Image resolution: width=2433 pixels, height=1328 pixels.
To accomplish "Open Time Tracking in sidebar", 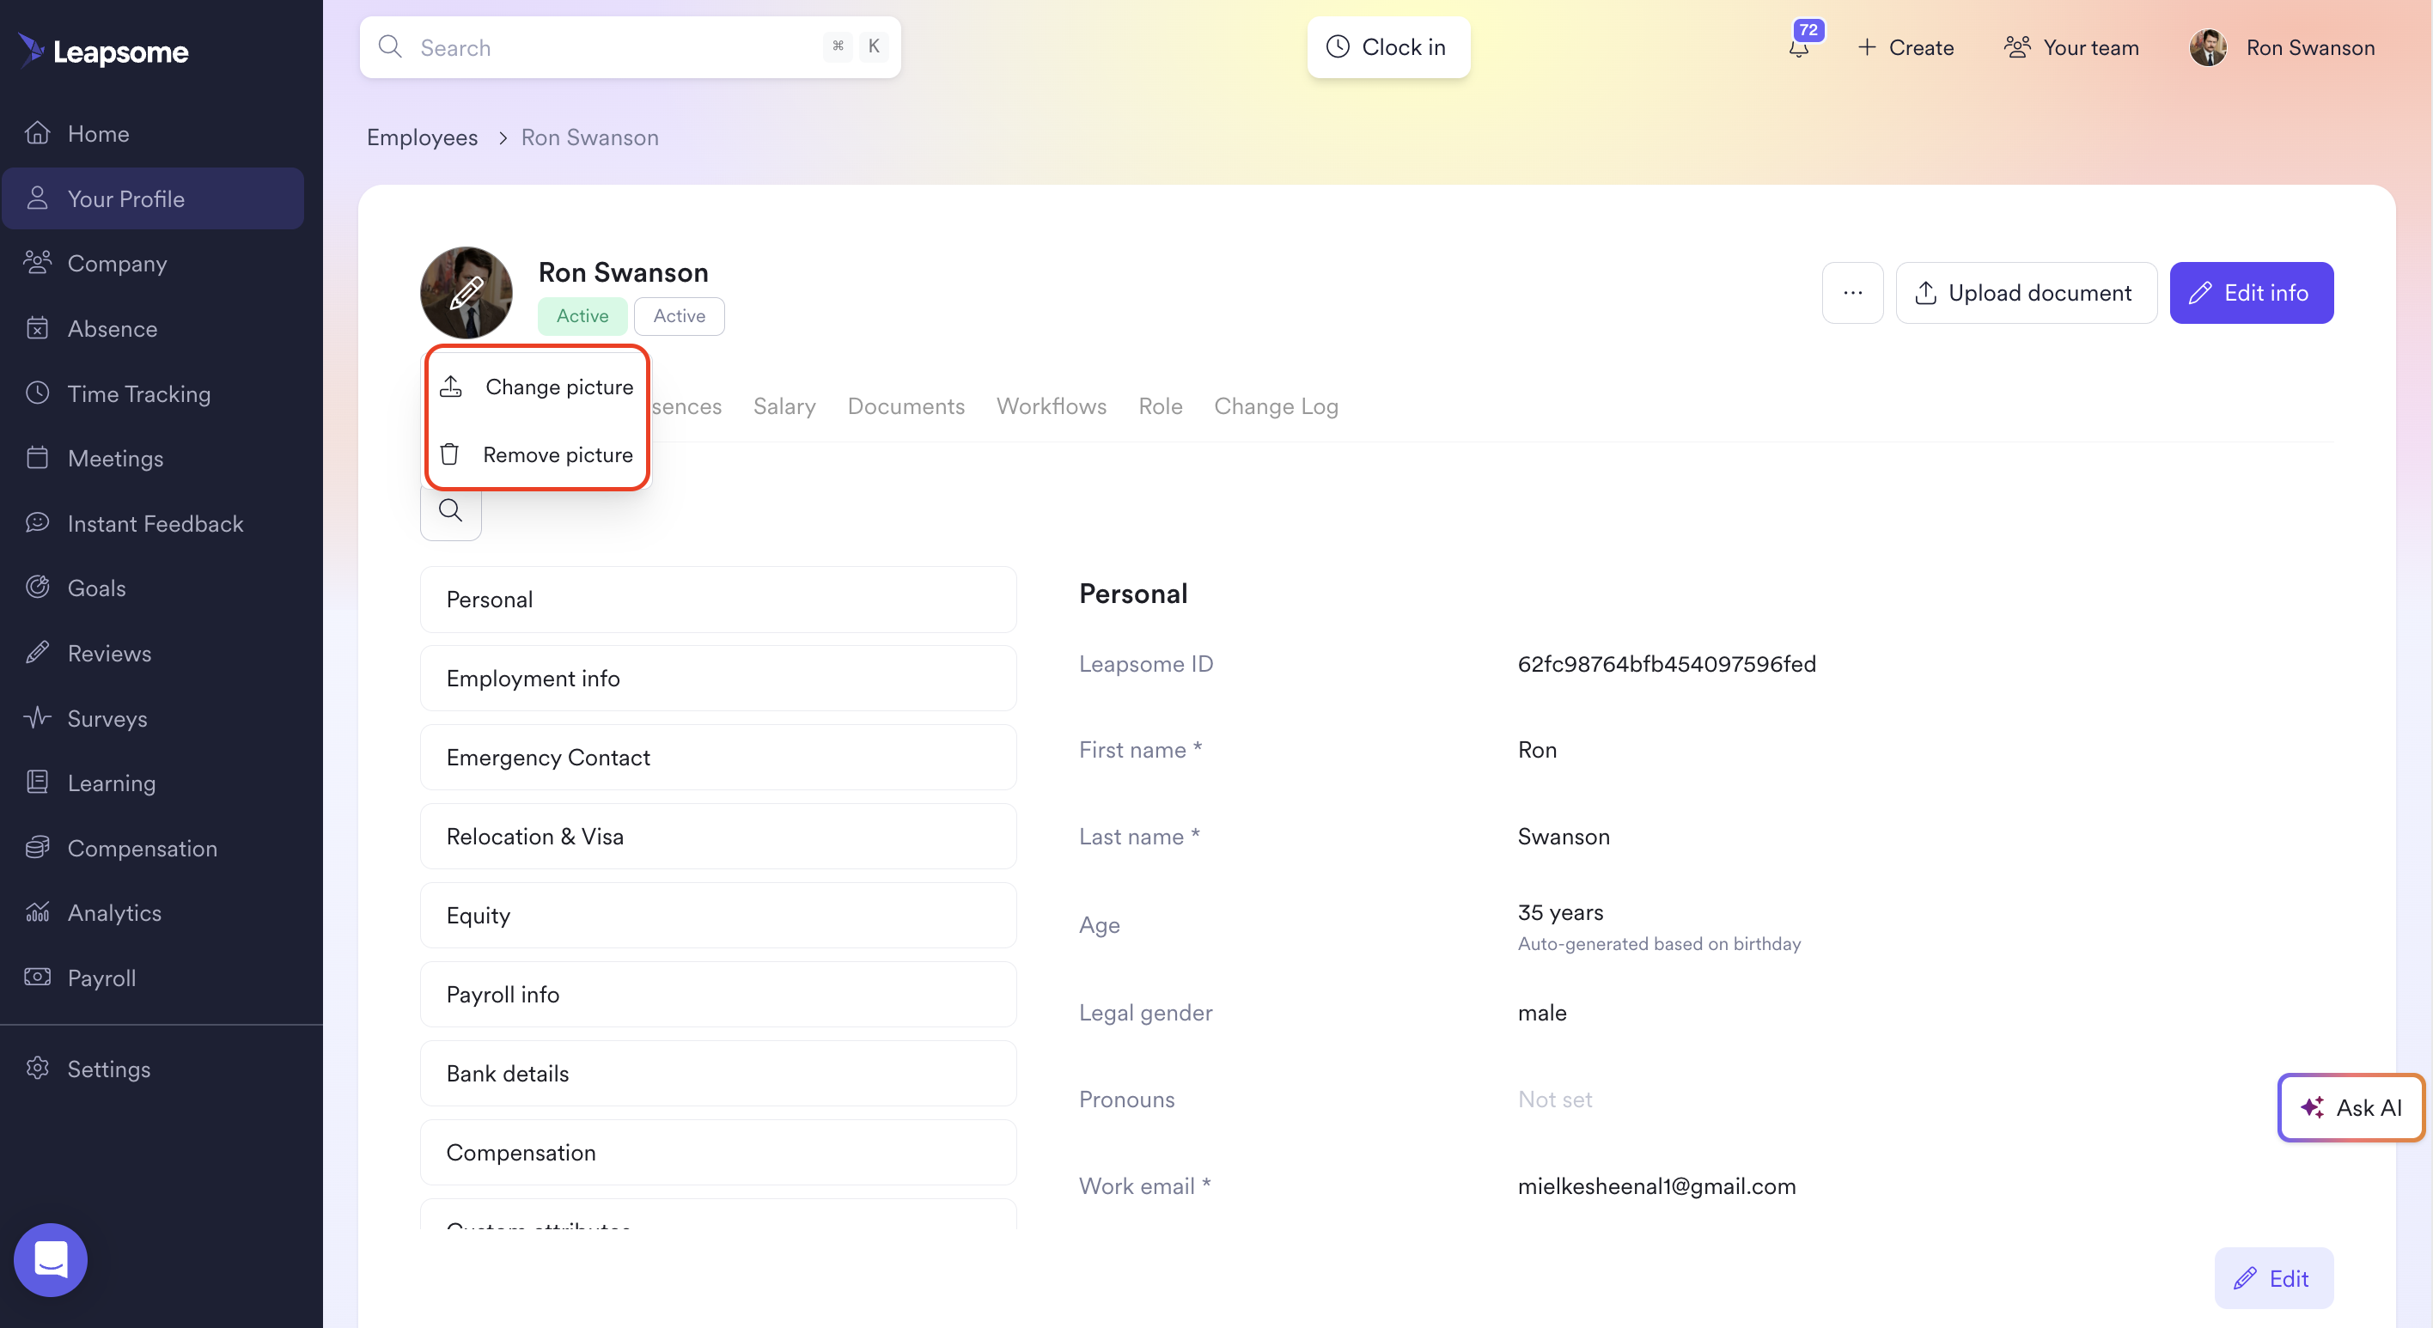I will click(x=153, y=393).
